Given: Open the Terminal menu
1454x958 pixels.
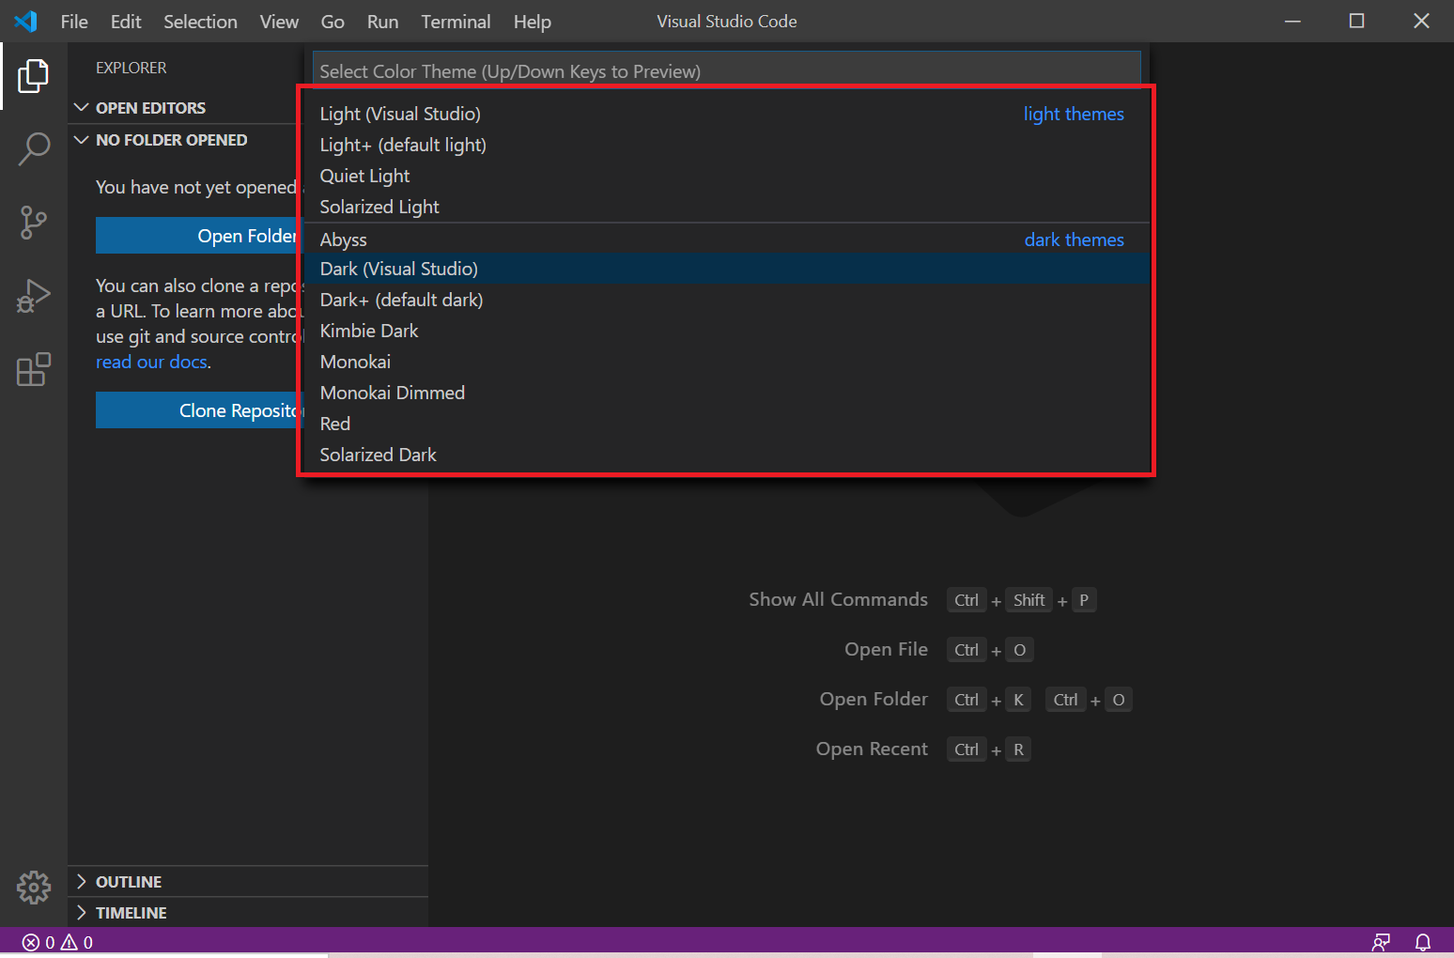Looking at the screenshot, I should coord(456,22).
